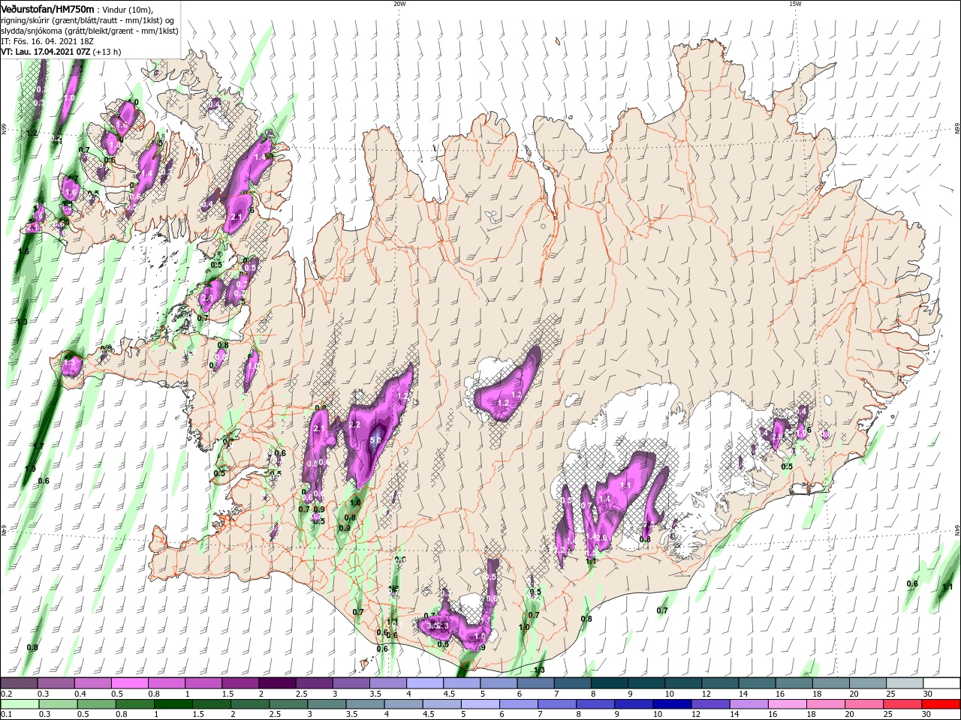
Task: Pick top legend swatch between 0.2 and 0.3
Action: [x=19, y=682]
